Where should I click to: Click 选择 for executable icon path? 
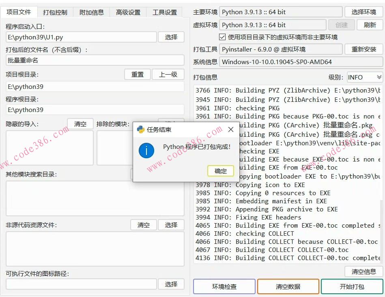(x=171, y=284)
